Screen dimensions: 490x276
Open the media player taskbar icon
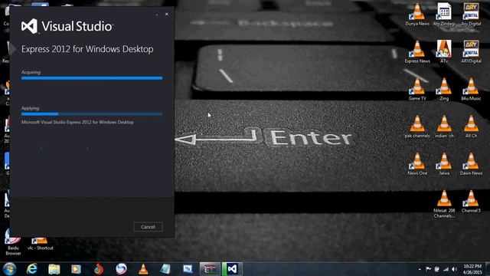pyautogui.click(x=76, y=269)
